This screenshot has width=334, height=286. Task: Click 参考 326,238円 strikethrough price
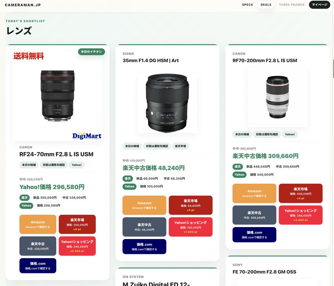[x=31, y=179]
